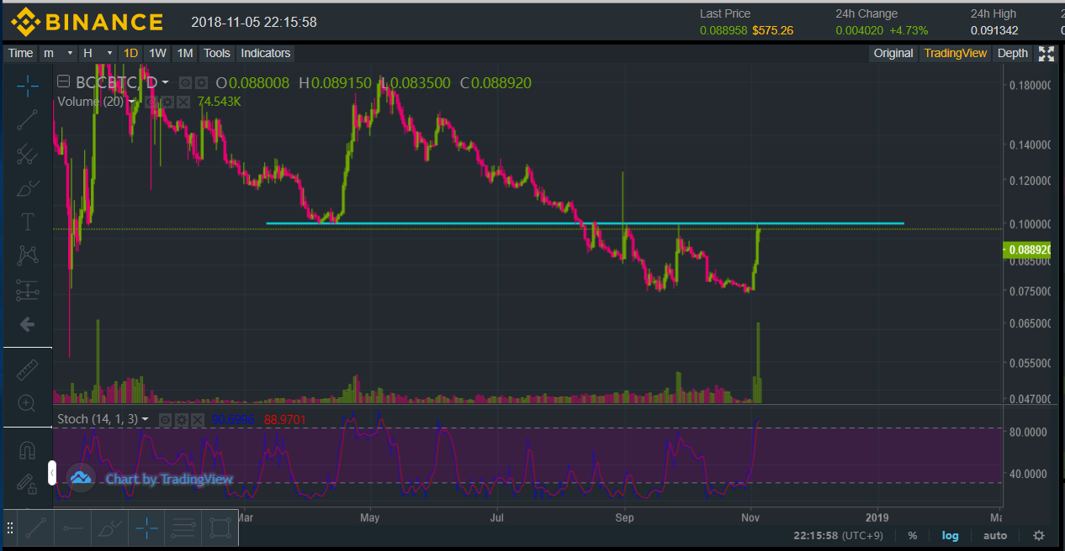Viewport: 1065px width, 551px height.
Task: Click the back arrow in left toolbar
Action: 28,324
